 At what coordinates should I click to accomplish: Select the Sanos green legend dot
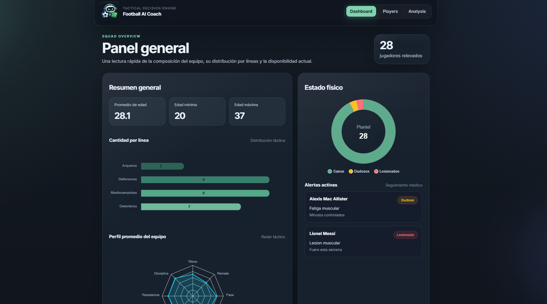[x=330, y=171]
